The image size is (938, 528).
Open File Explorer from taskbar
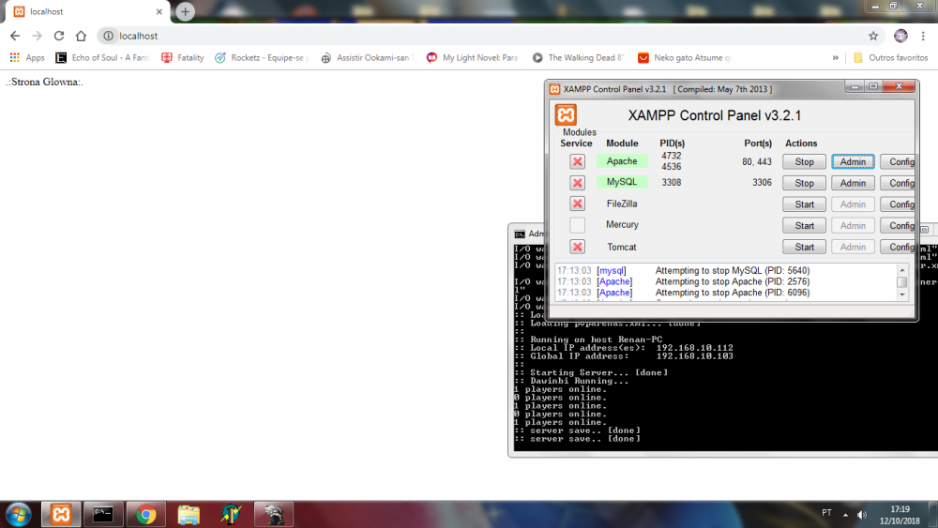[189, 514]
